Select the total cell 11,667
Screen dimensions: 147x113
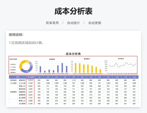click(x=30, y=83)
